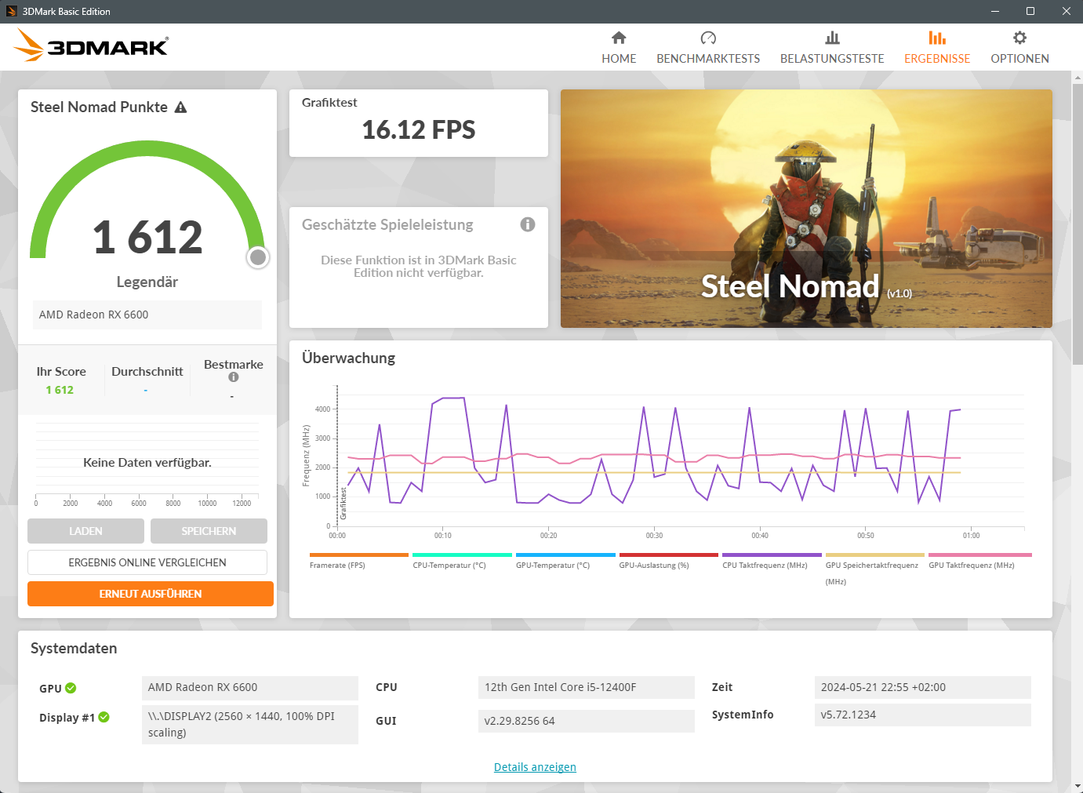Click the 3DMark app icon in title bar
Screen dimensions: 1083x793
coord(12,11)
